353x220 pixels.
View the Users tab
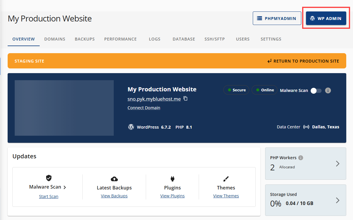click(243, 39)
